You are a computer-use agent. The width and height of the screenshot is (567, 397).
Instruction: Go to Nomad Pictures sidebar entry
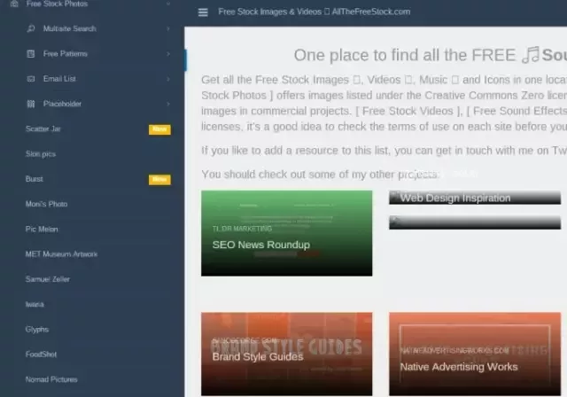[x=51, y=379]
